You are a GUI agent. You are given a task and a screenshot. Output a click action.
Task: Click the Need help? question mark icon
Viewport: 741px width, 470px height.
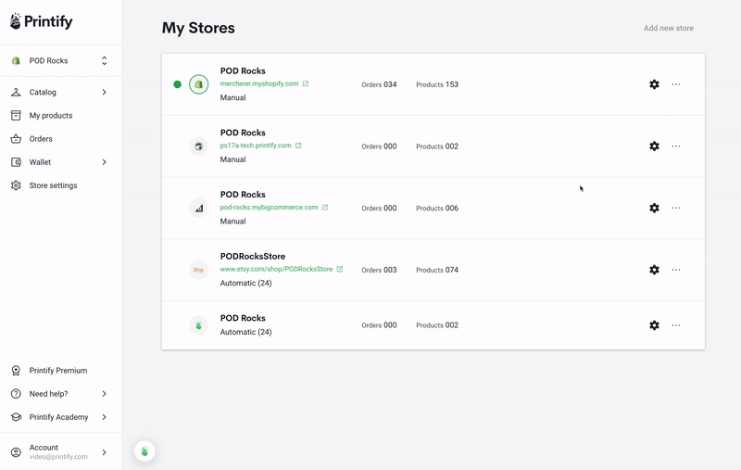[x=16, y=393]
